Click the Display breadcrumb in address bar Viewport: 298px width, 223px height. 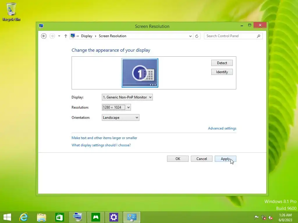(x=87, y=36)
